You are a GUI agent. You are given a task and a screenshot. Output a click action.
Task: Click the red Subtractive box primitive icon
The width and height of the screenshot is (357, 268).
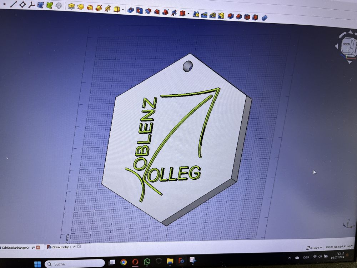point(182,13)
